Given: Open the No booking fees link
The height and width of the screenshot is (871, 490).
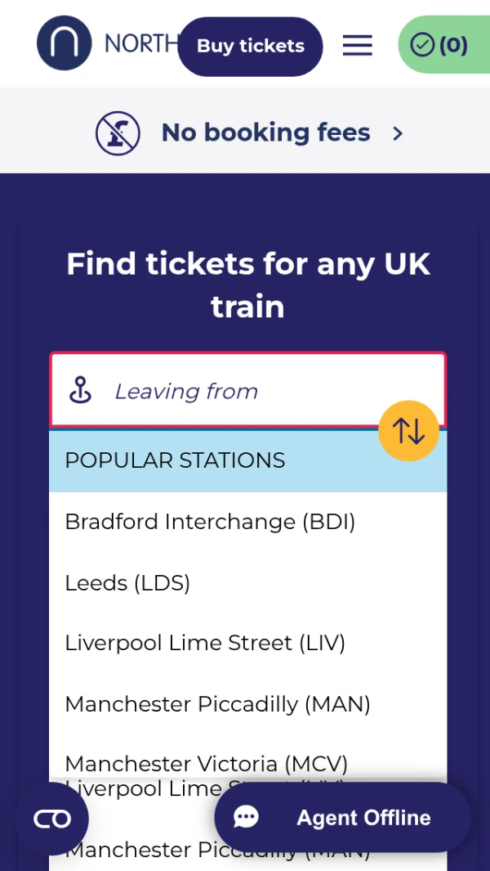Looking at the screenshot, I should 265,132.
